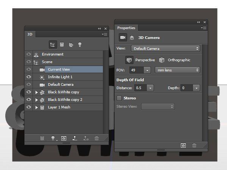Select Black &White copy 2 row
The height and width of the screenshot is (170, 227).
64,100
